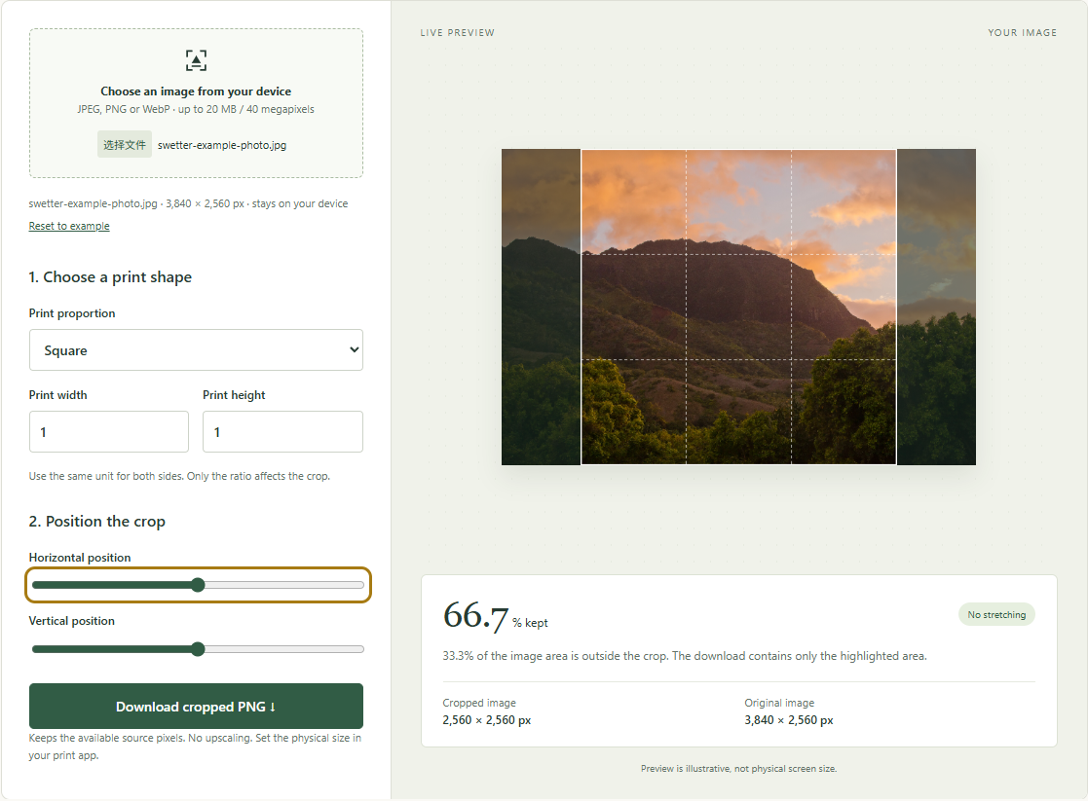
Task: Click the dimmed right strip of photo
Action: click(x=936, y=308)
